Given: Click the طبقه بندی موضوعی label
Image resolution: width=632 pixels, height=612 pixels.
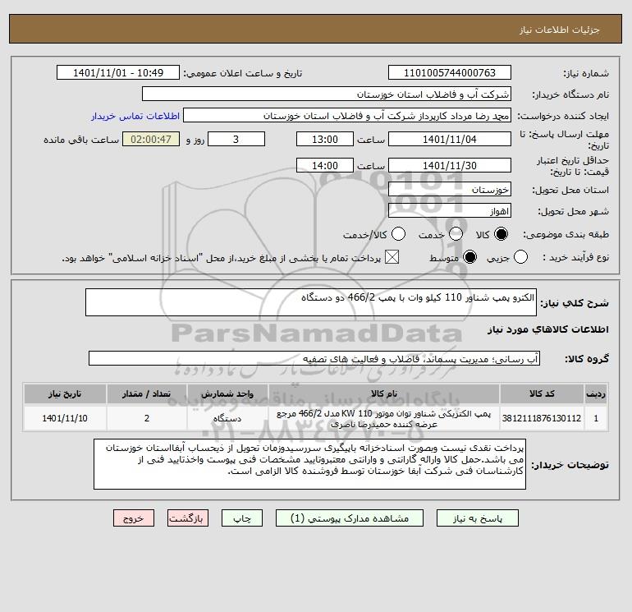Looking at the screenshot, I should click(566, 234).
